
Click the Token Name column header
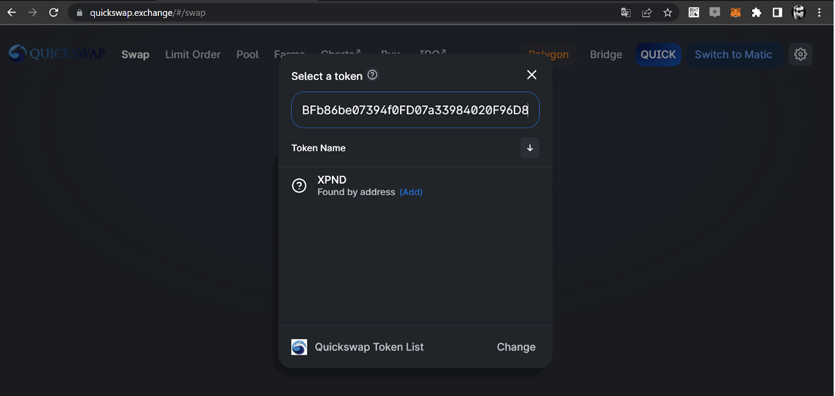pyautogui.click(x=319, y=148)
